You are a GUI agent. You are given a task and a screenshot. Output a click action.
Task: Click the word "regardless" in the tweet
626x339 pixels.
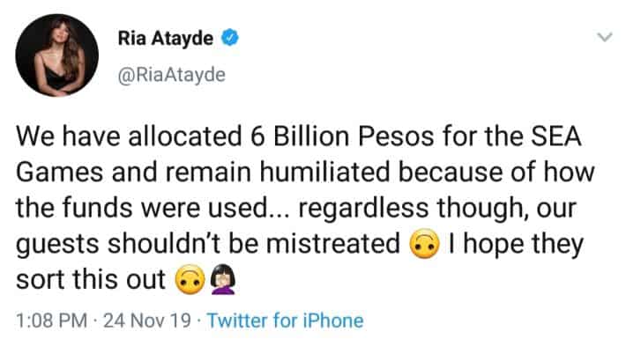point(363,208)
